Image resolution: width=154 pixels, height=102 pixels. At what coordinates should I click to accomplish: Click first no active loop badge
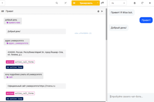click(15, 67)
